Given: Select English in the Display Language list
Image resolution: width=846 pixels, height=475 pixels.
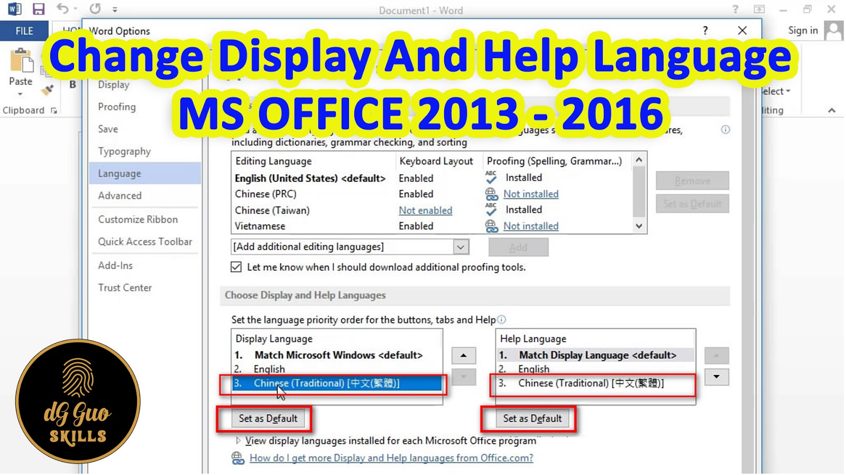Looking at the screenshot, I should pyautogui.click(x=271, y=369).
